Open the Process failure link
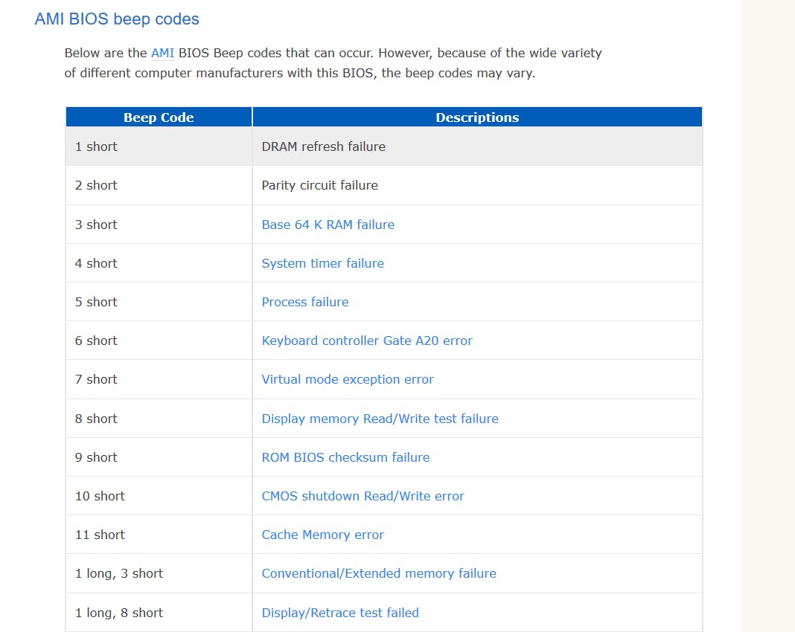This screenshot has width=795, height=632. [x=304, y=302]
